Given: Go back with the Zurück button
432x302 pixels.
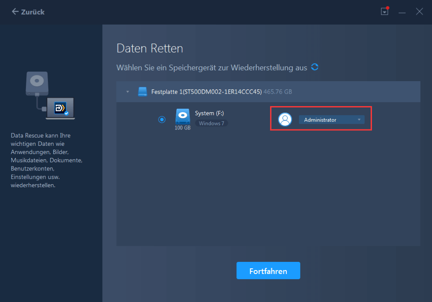Looking at the screenshot, I should pyautogui.click(x=28, y=12).
